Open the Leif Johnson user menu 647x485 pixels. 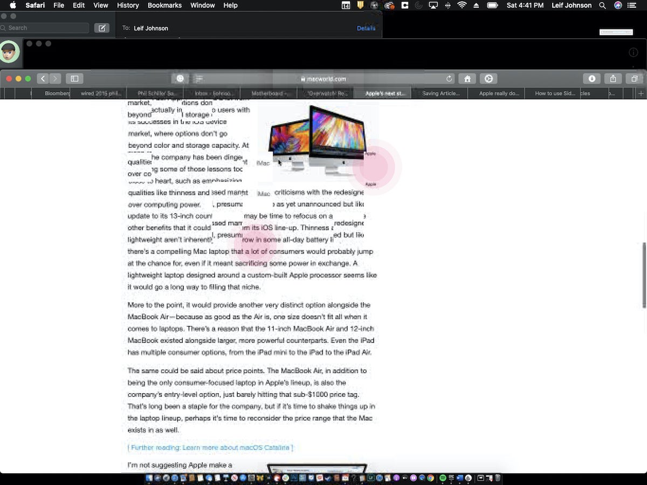point(572,5)
